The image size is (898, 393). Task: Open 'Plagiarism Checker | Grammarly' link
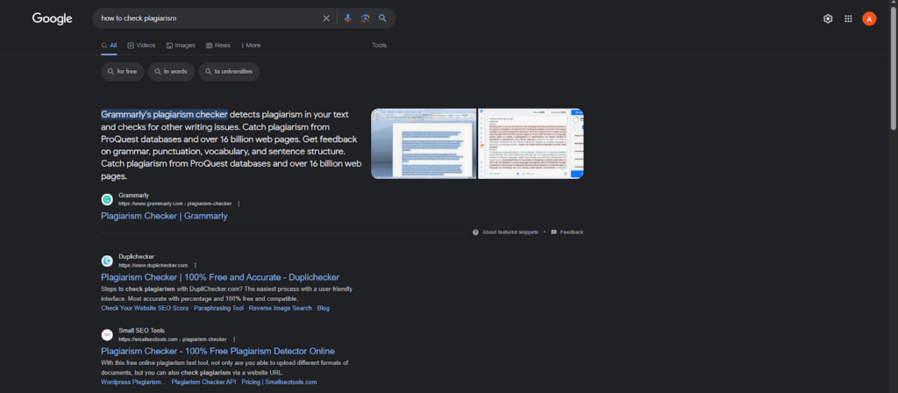pyautogui.click(x=164, y=216)
